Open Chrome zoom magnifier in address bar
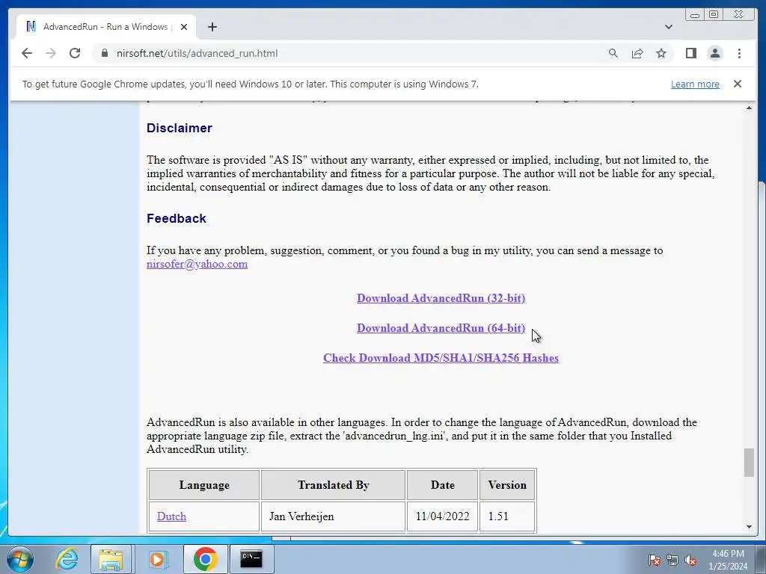 613,53
